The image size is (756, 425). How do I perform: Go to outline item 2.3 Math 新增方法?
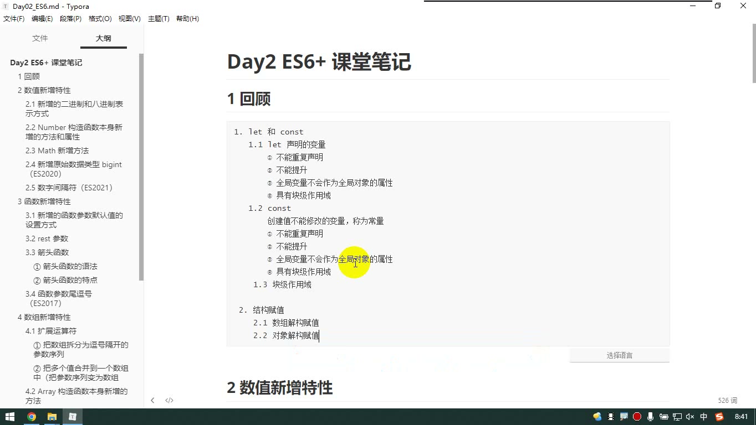[x=57, y=151]
